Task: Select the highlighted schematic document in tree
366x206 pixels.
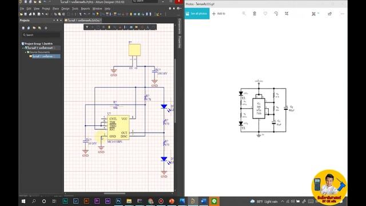Action: pos(45,56)
